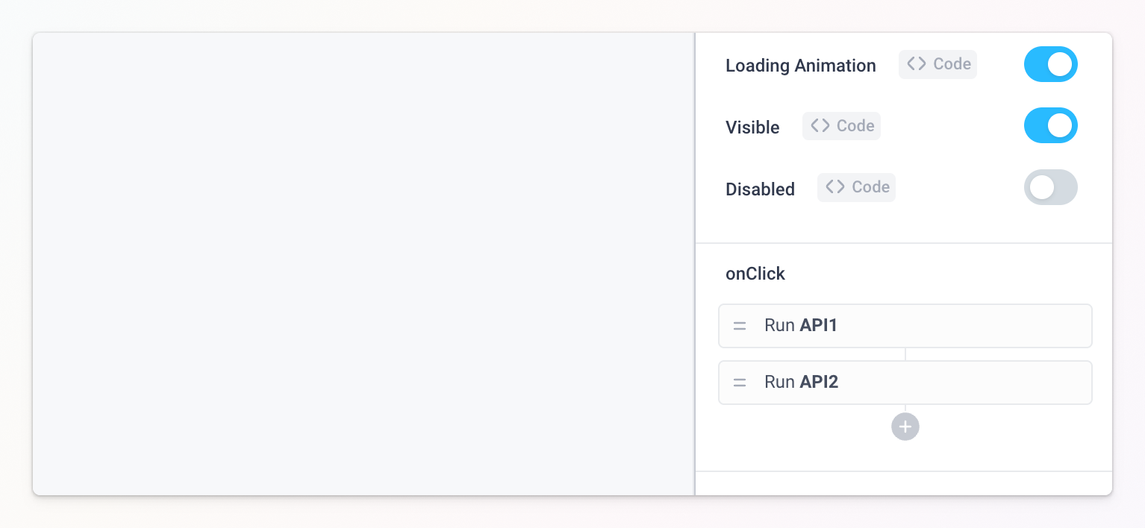1145x528 pixels.
Task: Click the Loading Animation property label
Action: [800, 66]
